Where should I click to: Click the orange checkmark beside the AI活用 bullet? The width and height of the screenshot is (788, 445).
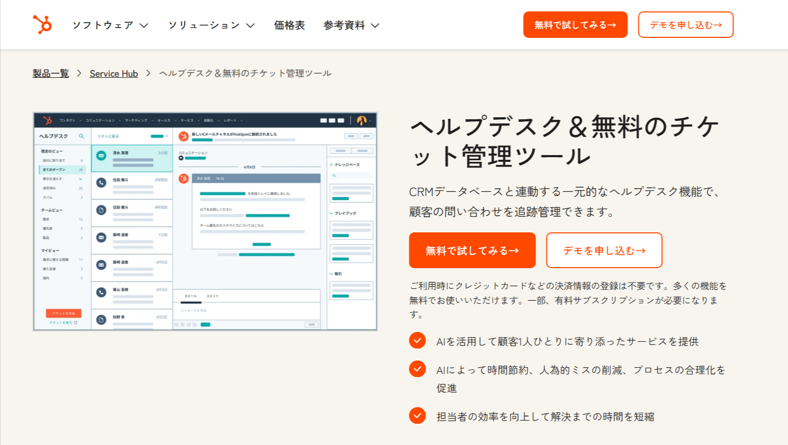pos(417,341)
